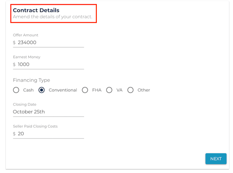This screenshot has height=173, width=233.
Task: Select the Cash radio button
Action: pos(16,90)
